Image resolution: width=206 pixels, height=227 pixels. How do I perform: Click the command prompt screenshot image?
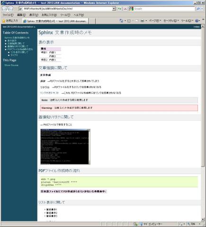point(65,147)
